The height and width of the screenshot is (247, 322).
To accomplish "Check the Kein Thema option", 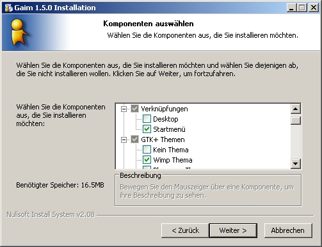I will 147,150.
